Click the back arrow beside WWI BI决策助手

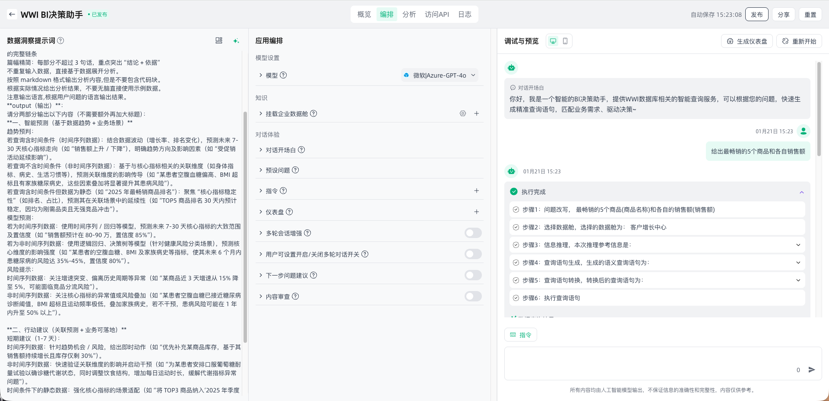(x=12, y=14)
